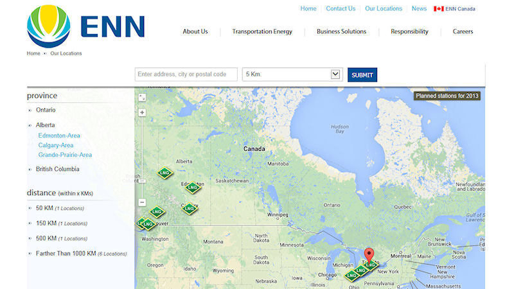514x289 pixels.
Task: Click the Canadian flag icon
Action: (438, 9)
